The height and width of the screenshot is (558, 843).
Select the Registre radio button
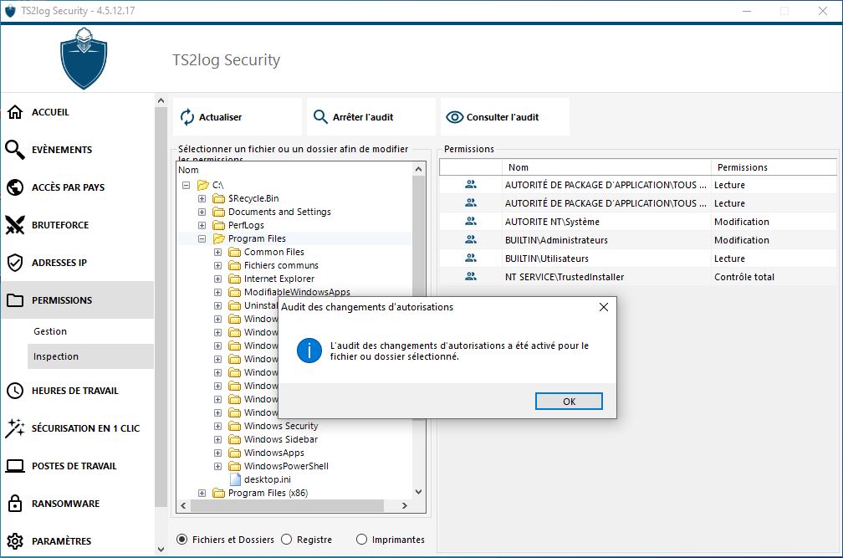coord(287,540)
